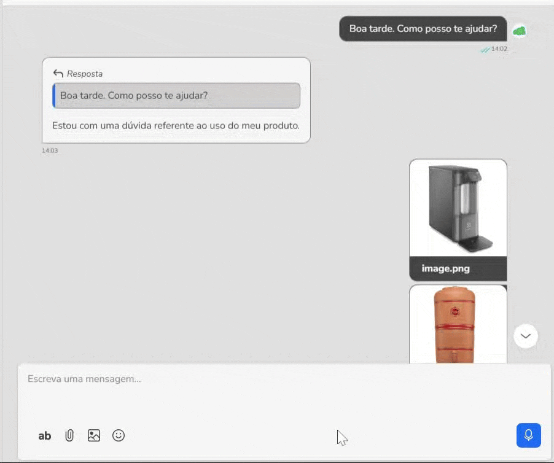The height and width of the screenshot is (463, 554).
Task: Open the paperclip attachment icon
Action: click(x=69, y=435)
